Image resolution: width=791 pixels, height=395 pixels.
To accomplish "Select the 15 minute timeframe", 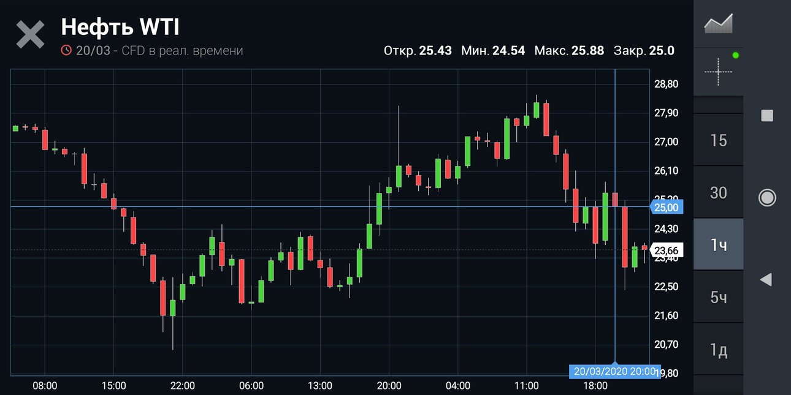I will pyautogui.click(x=718, y=141).
